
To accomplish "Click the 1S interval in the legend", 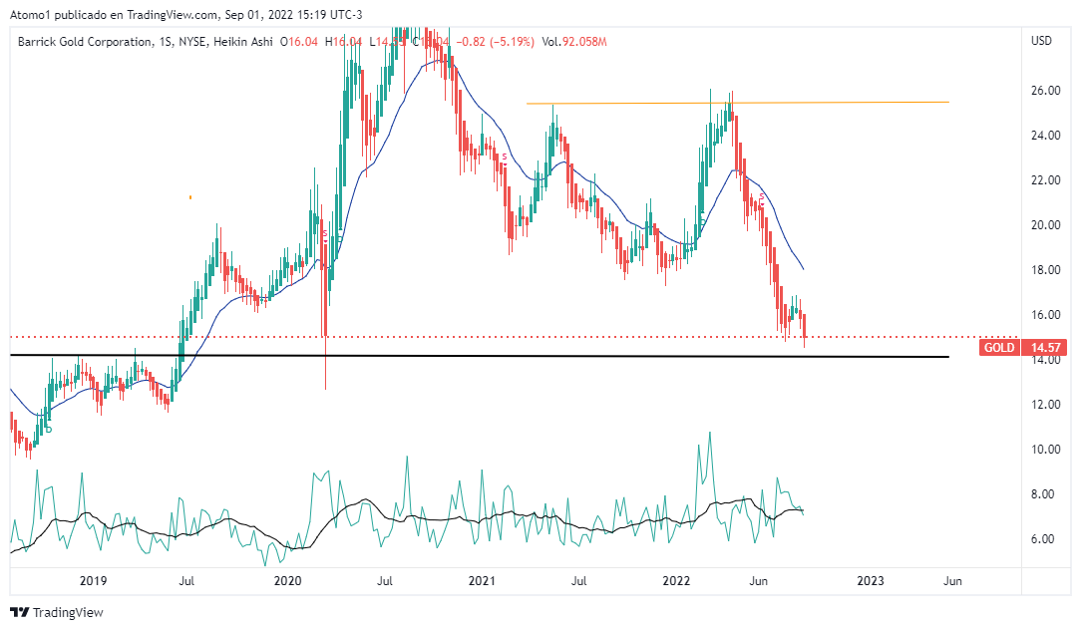I will coord(165,42).
